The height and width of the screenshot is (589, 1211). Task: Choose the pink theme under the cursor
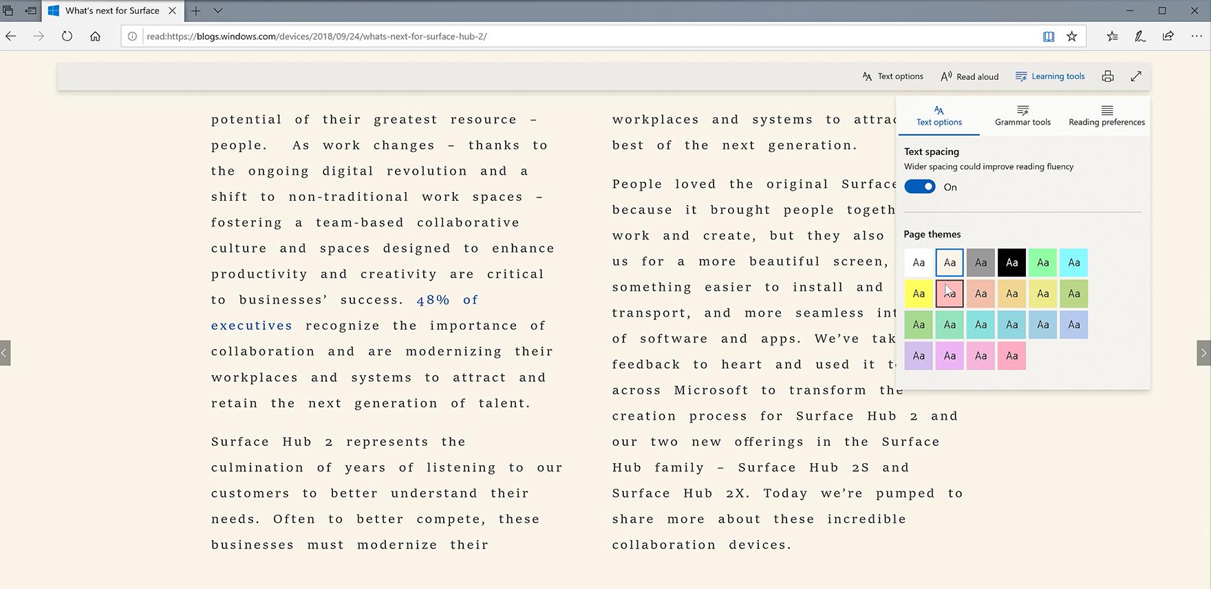point(950,294)
